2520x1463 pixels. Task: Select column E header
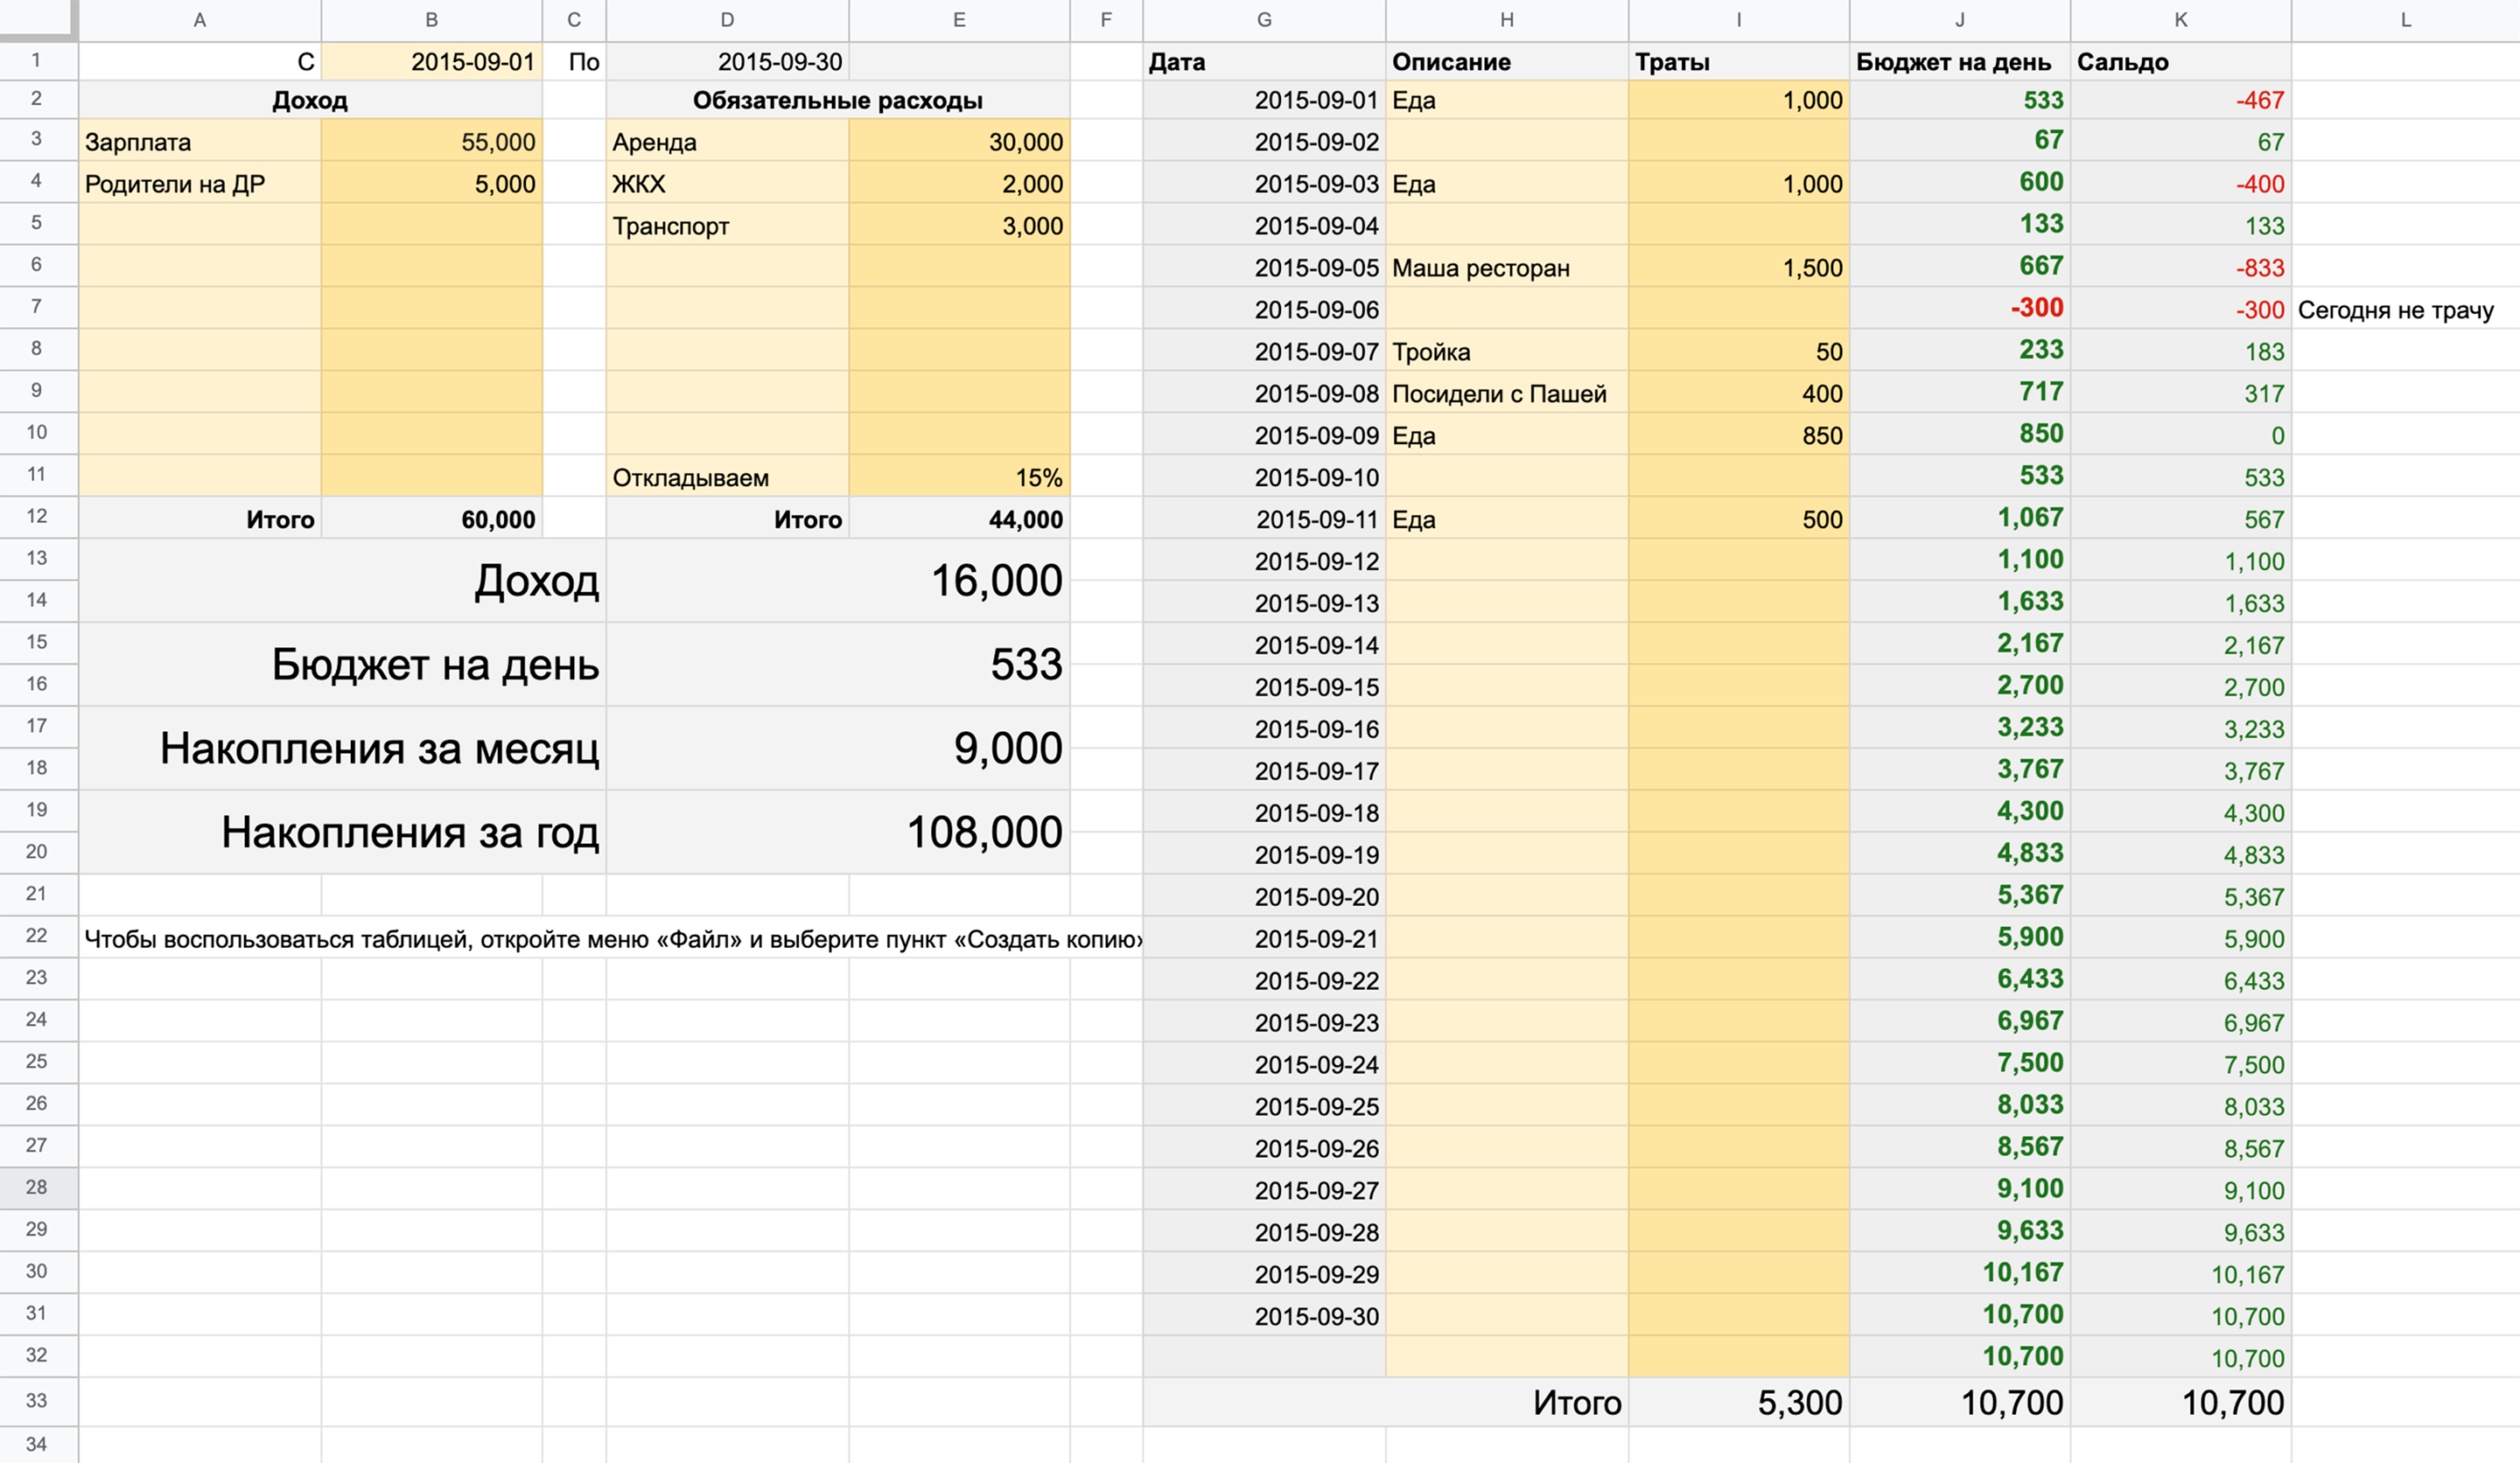coord(959,20)
